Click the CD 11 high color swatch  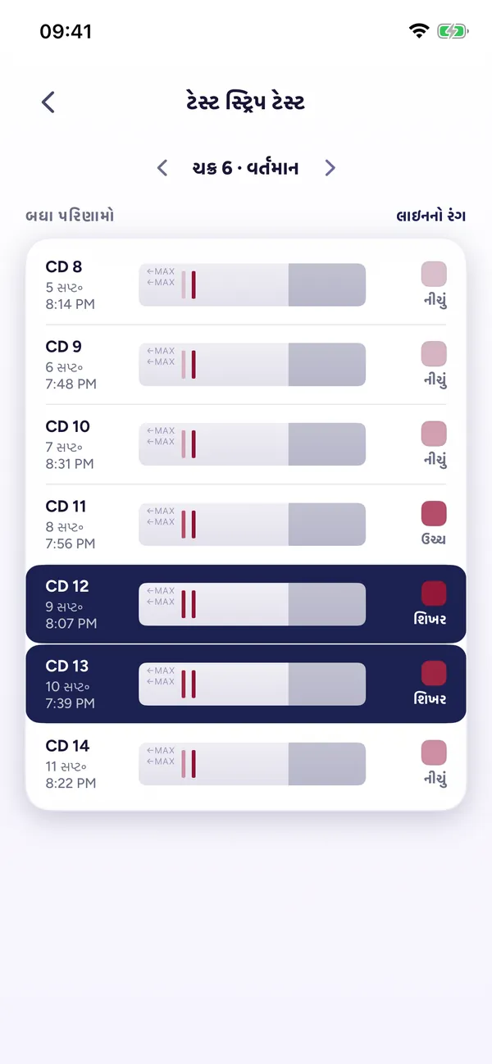click(434, 513)
